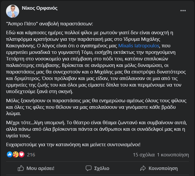Select the Κοινοποίηση button label
This screenshot has height=176, width=195.
[163, 168]
